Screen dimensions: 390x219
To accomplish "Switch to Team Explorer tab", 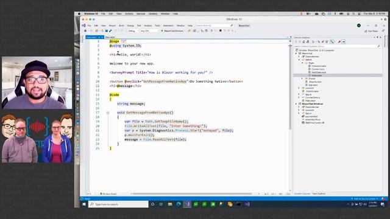I will click(x=319, y=193).
